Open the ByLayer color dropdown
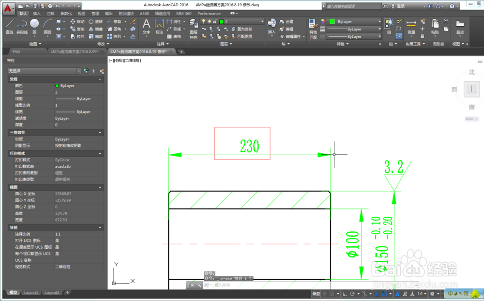The width and height of the screenshot is (484, 301). [x=380, y=21]
